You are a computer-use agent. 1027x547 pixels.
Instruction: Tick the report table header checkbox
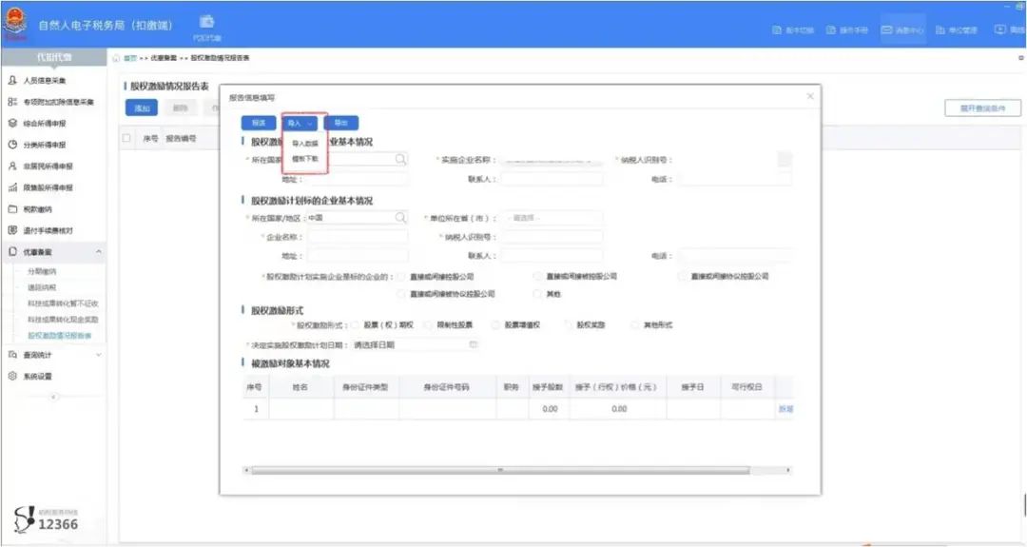click(x=126, y=139)
